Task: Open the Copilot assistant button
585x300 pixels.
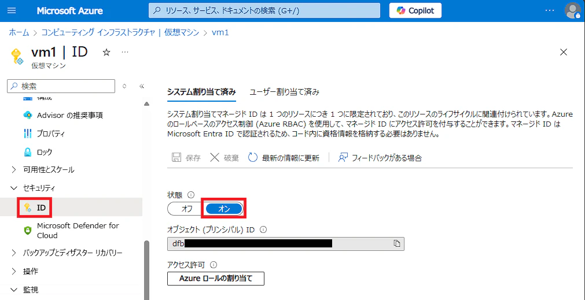Action: click(415, 10)
